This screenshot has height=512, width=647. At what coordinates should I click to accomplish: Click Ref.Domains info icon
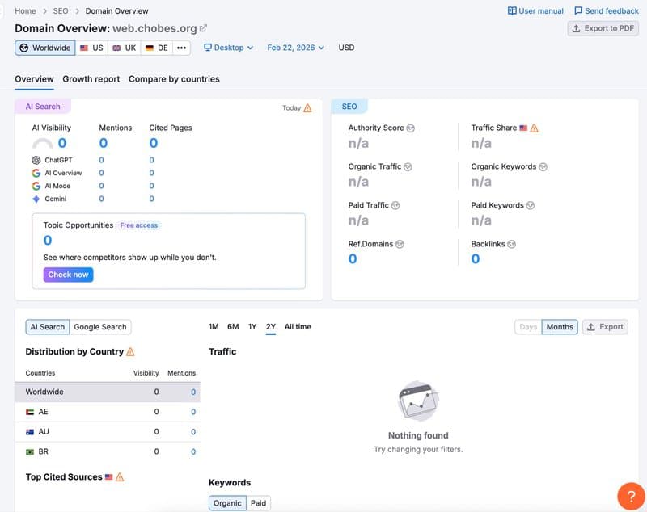[400, 244]
